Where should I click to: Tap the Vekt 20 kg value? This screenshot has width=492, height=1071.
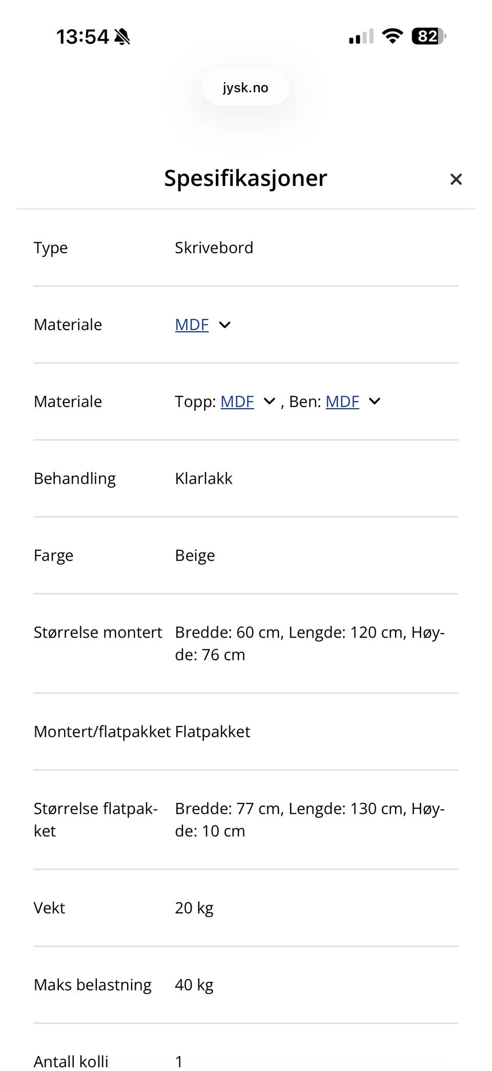point(194,908)
